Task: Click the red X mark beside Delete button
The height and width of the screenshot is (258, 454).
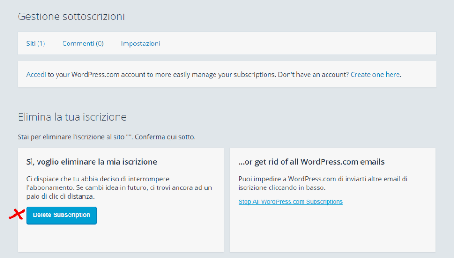Action: point(17,214)
